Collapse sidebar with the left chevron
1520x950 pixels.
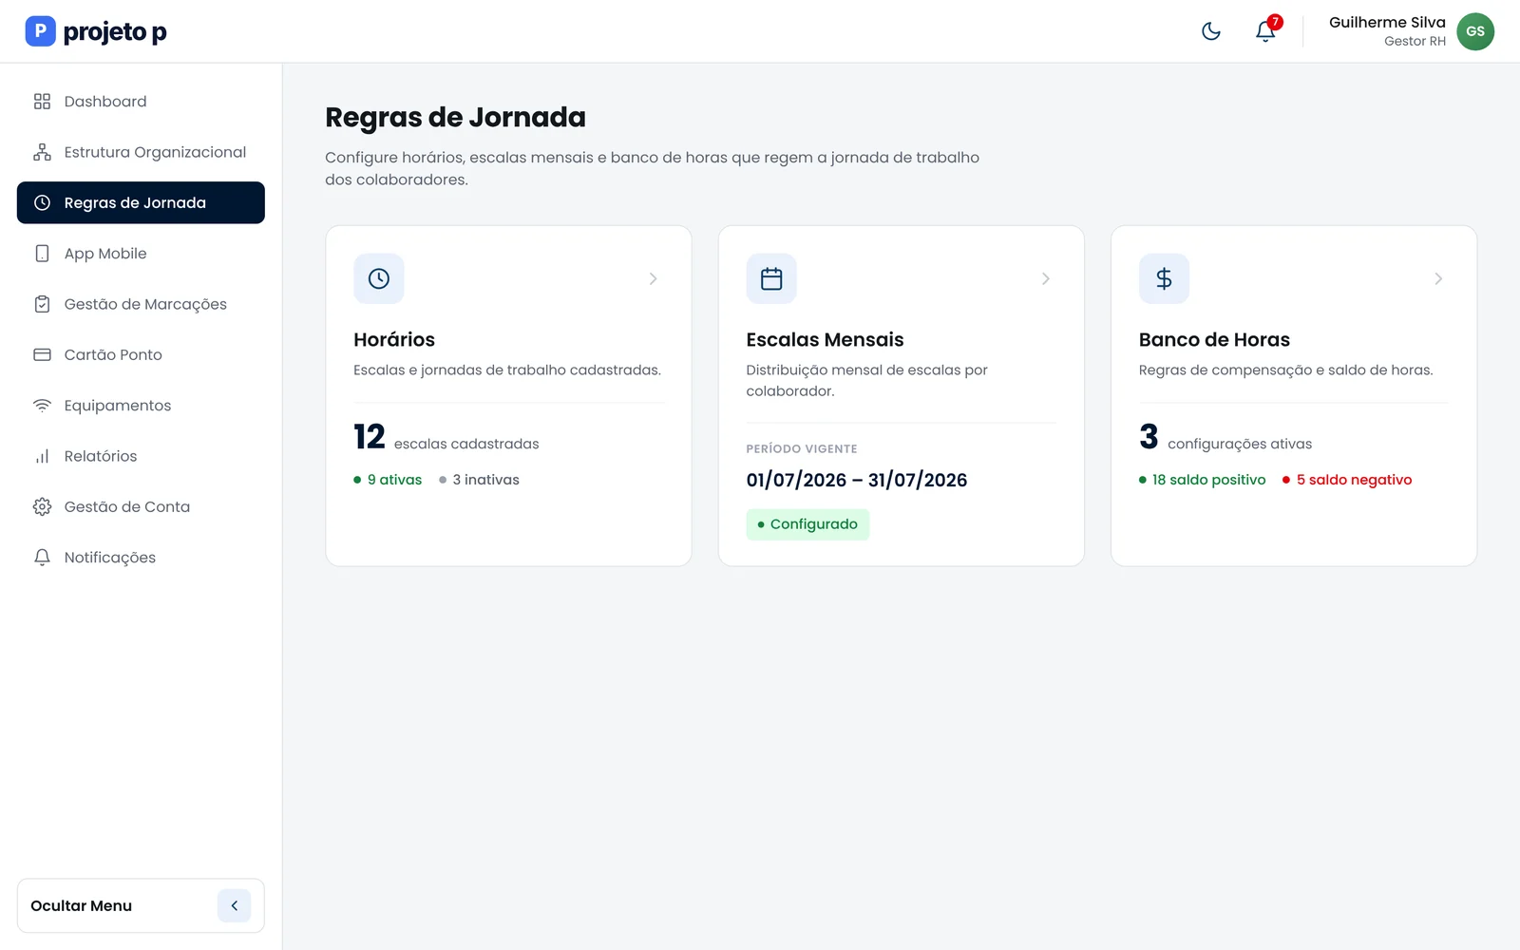tap(234, 905)
